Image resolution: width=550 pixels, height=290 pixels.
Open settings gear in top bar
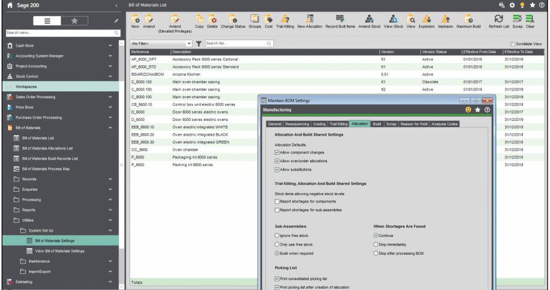point(512,6)
